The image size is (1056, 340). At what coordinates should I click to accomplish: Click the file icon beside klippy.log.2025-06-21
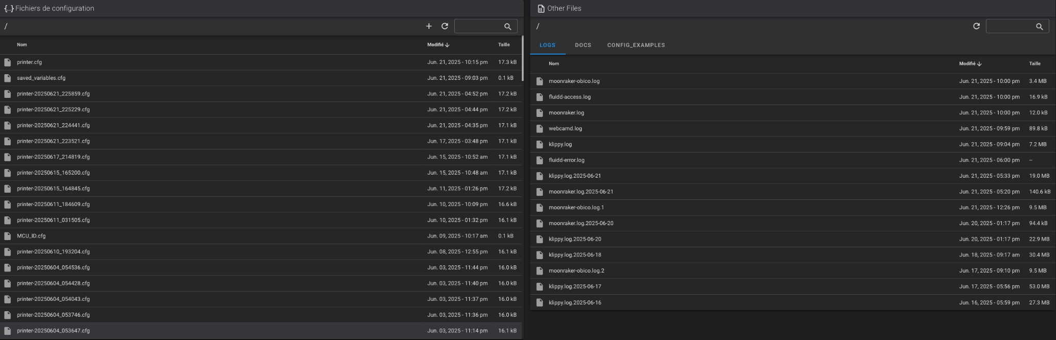click(539, 176)
